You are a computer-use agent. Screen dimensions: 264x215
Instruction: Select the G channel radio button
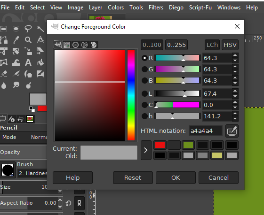[x=144, y=69]
